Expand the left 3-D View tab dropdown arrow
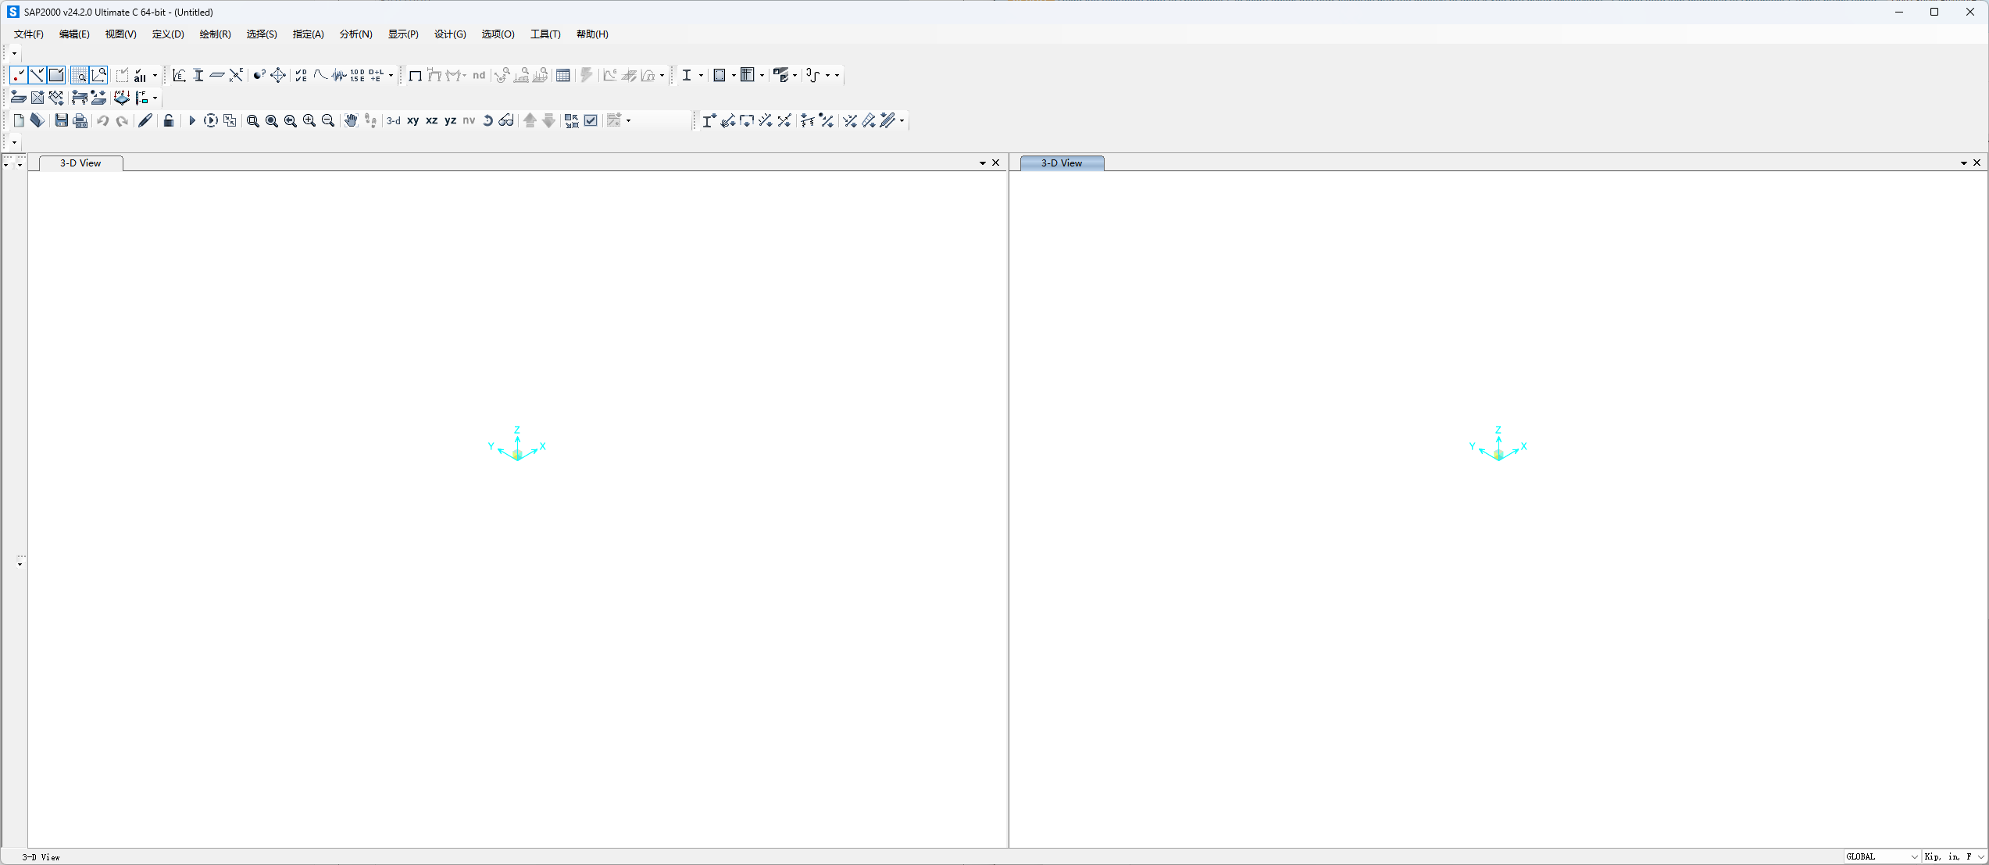Viewport: 1989px width, 865px height. point(982,163)
